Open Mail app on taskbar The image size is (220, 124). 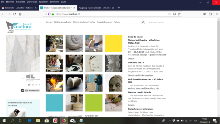tap(73, 121)
